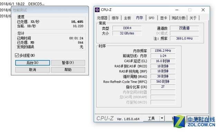Click the 00:01:24 elapsed time value
Image resolution: width=221 pixels, height=132 pixels.
[76, 38]
